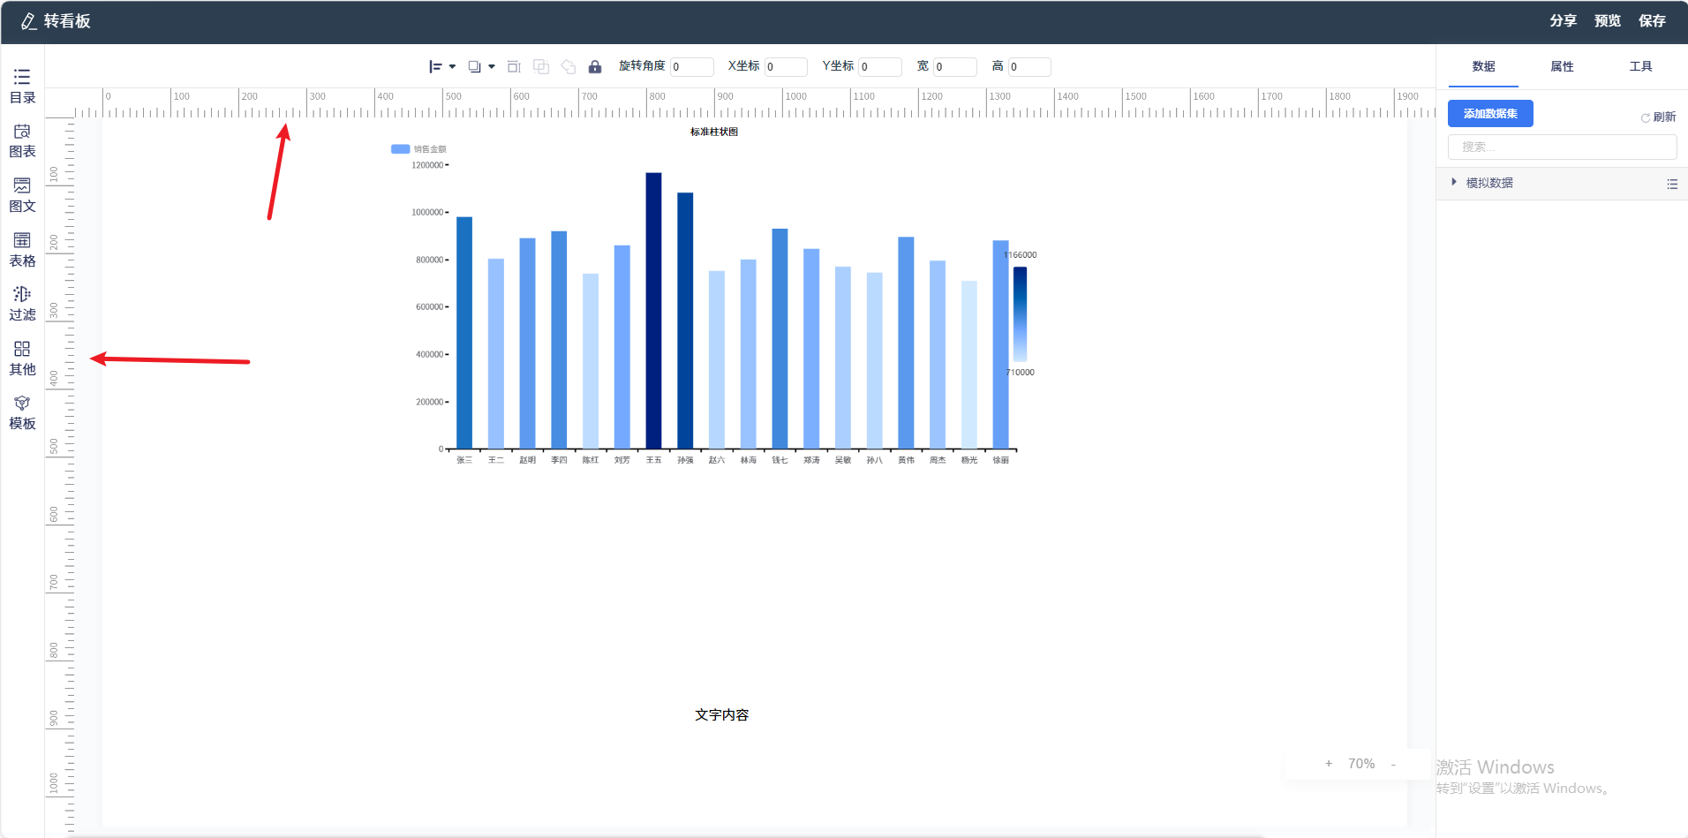Click the 搜索 dataset search field
The width and height of the screenshot is (1688, 838).
coord(1562,147)
